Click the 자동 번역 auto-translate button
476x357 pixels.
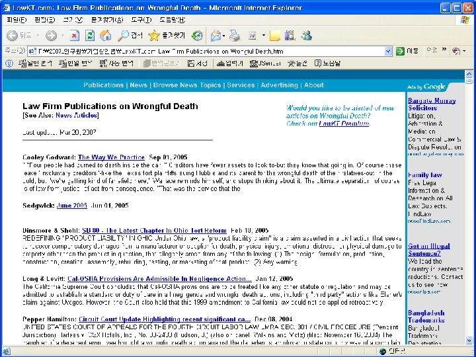click(x=116, y=63)
